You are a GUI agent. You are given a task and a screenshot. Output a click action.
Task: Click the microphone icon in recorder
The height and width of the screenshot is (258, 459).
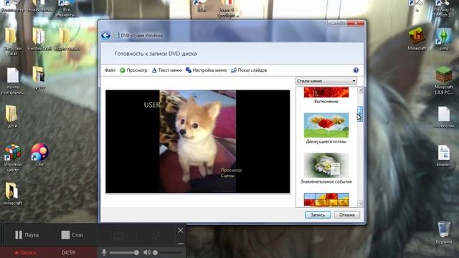104,252
